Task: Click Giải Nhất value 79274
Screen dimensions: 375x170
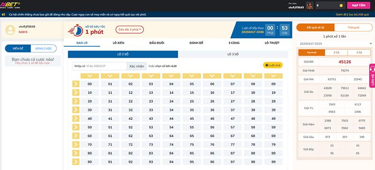Action: (x=345, y=71)
